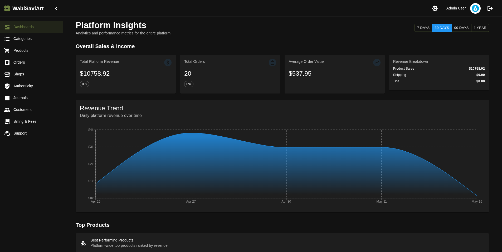Viewport: 502px width, 252px height.
Task: Click the 0% chip under Total Orders
Action: (189, 84)
